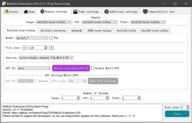Switch to the Anime4K tab
Screen dimensions: 192x123
[77, 31]
